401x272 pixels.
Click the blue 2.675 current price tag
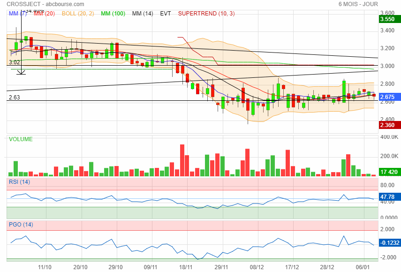389,97
